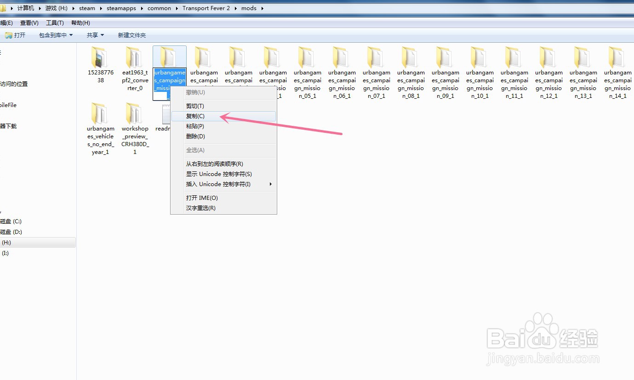Click steam breadcrumb segment

pos(87,8)
